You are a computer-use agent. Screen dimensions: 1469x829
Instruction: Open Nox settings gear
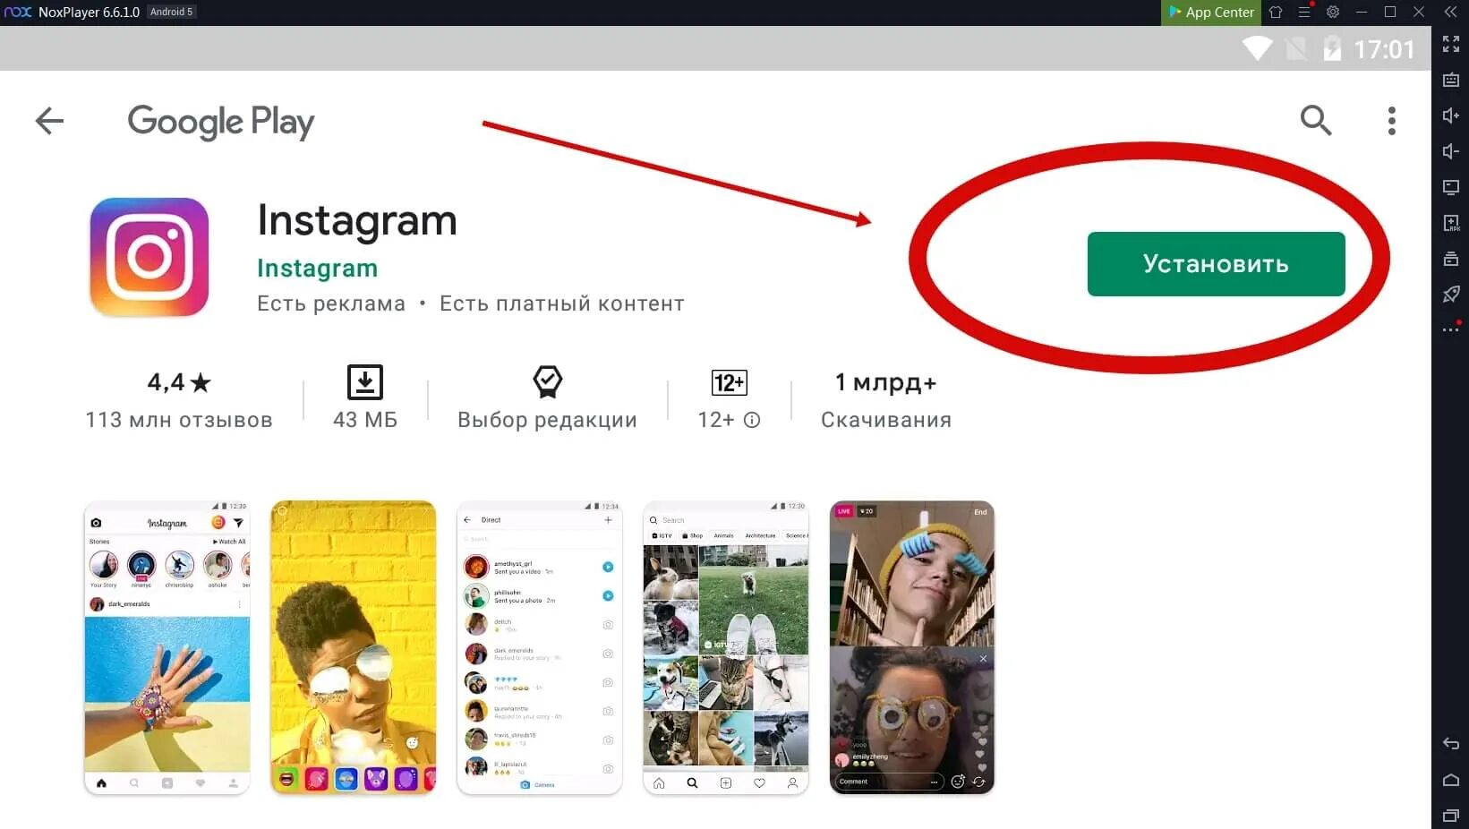[x=1333, y=13]
